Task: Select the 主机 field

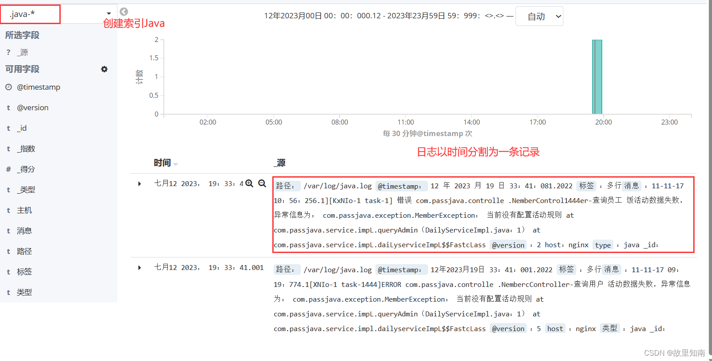Action: (x=25, y=210)
